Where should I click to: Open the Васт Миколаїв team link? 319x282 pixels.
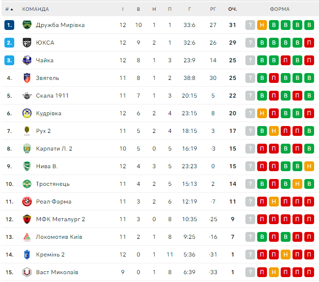click(57, 272)
